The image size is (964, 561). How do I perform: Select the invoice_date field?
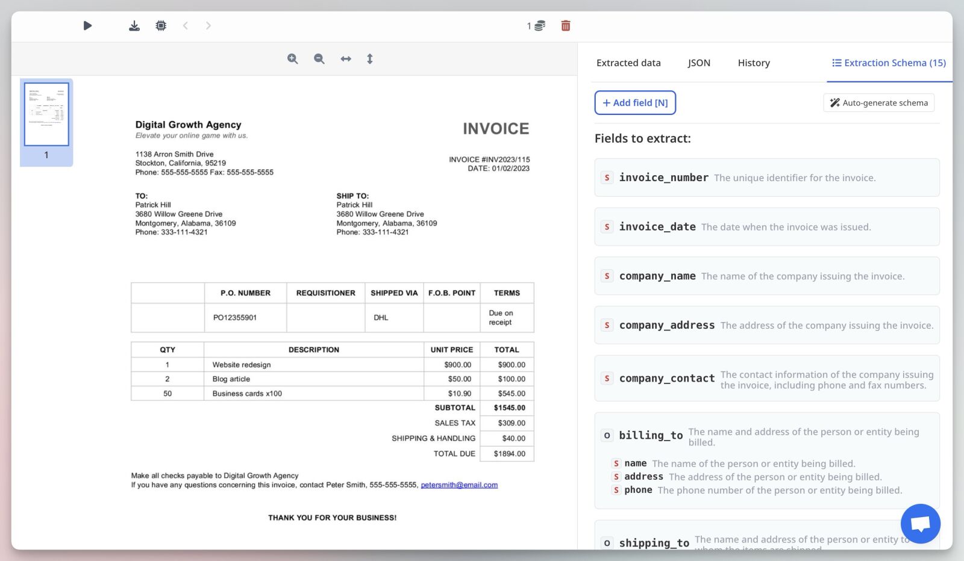(x=767, y=227)
